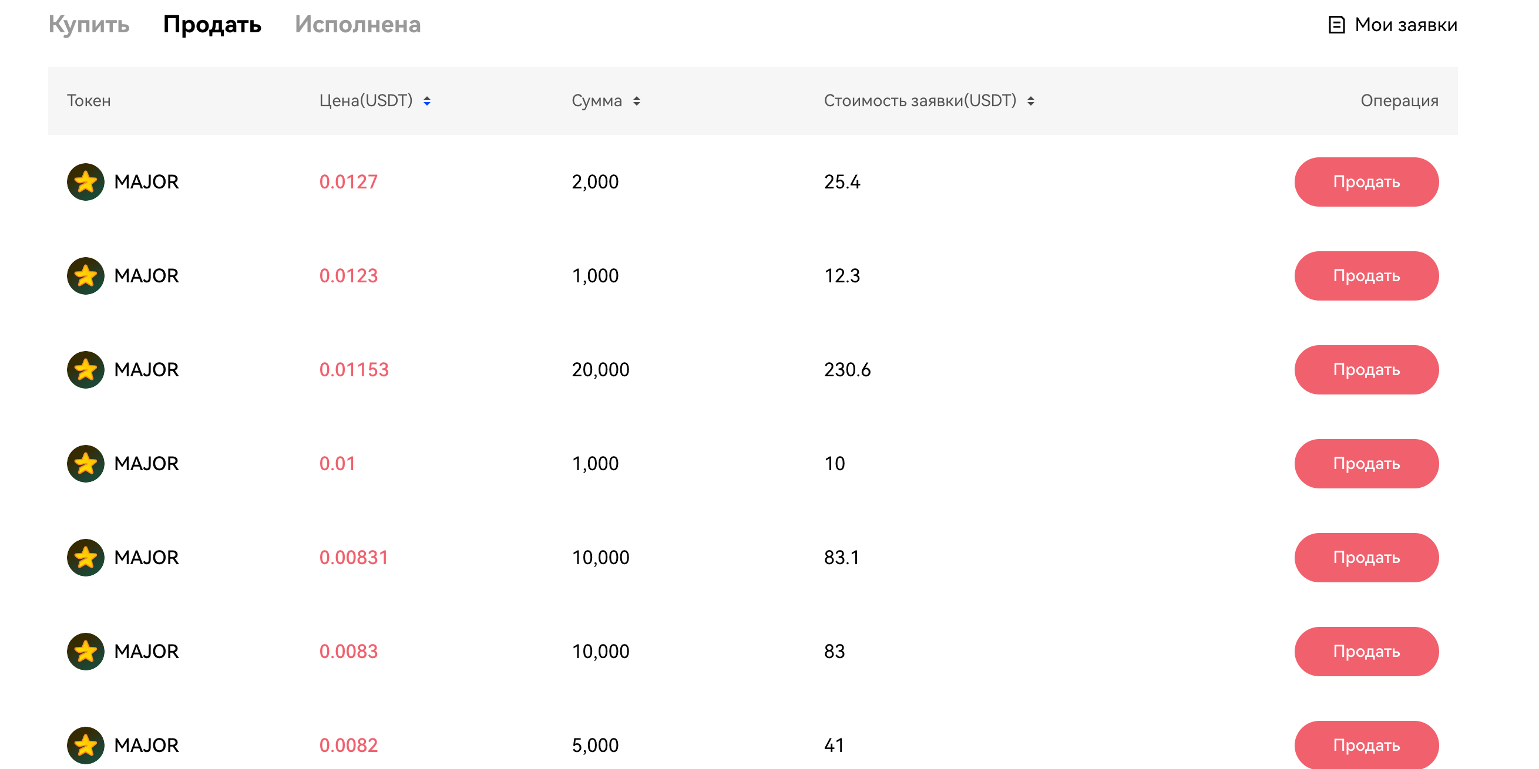Click MAJOR star icon in 0.00831 row

pyautogui.click(x=85, y=557)
